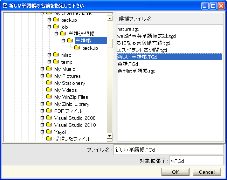Click the Visual Studio 2008 folder icon

click(49, 118)
